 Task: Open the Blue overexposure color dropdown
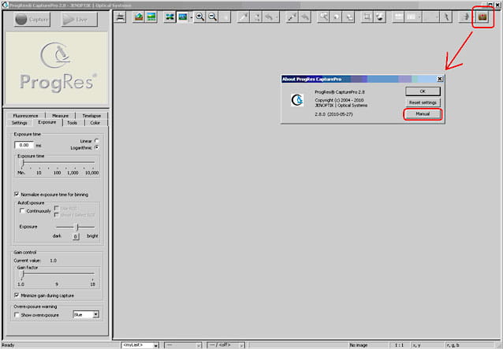click(x=96, y=314)
